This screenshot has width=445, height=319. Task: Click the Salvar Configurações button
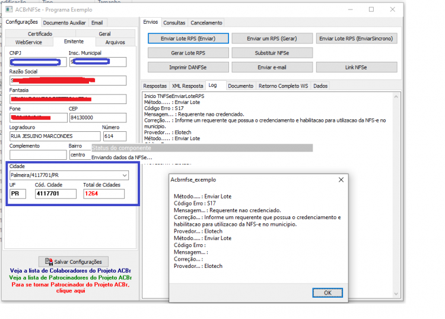click(x=73, y=261)
